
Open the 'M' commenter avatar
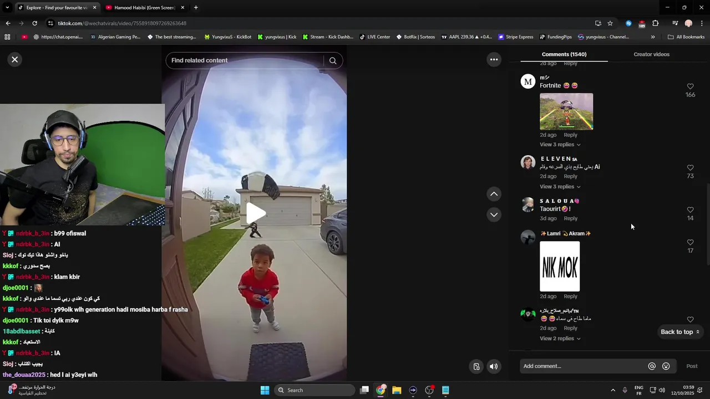click(528, 82)
